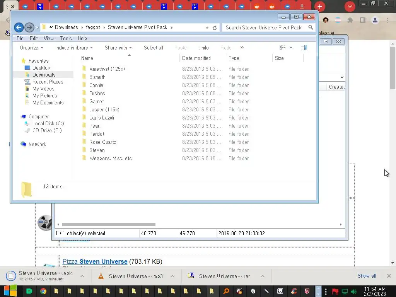Change the view using the view icon
Screen dimensions: 396x297
[283, 48]
